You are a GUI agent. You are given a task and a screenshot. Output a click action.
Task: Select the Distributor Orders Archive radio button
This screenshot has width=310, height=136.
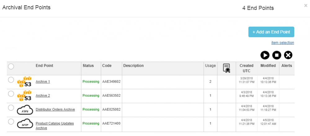(x=11, y=108)
